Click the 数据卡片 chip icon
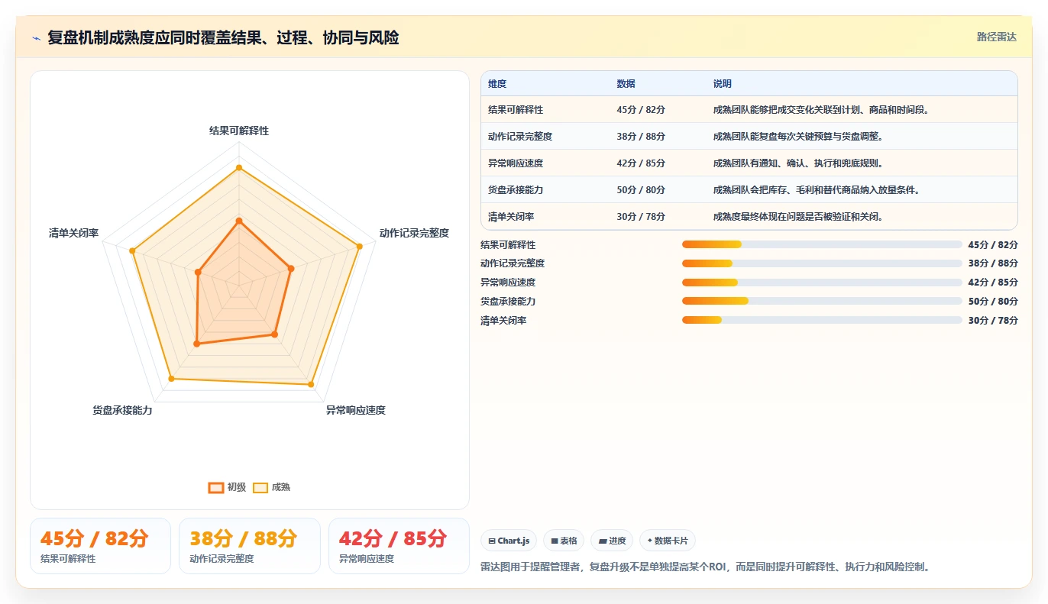This screenshot has height=604, width=1048. tap(649, 541)
